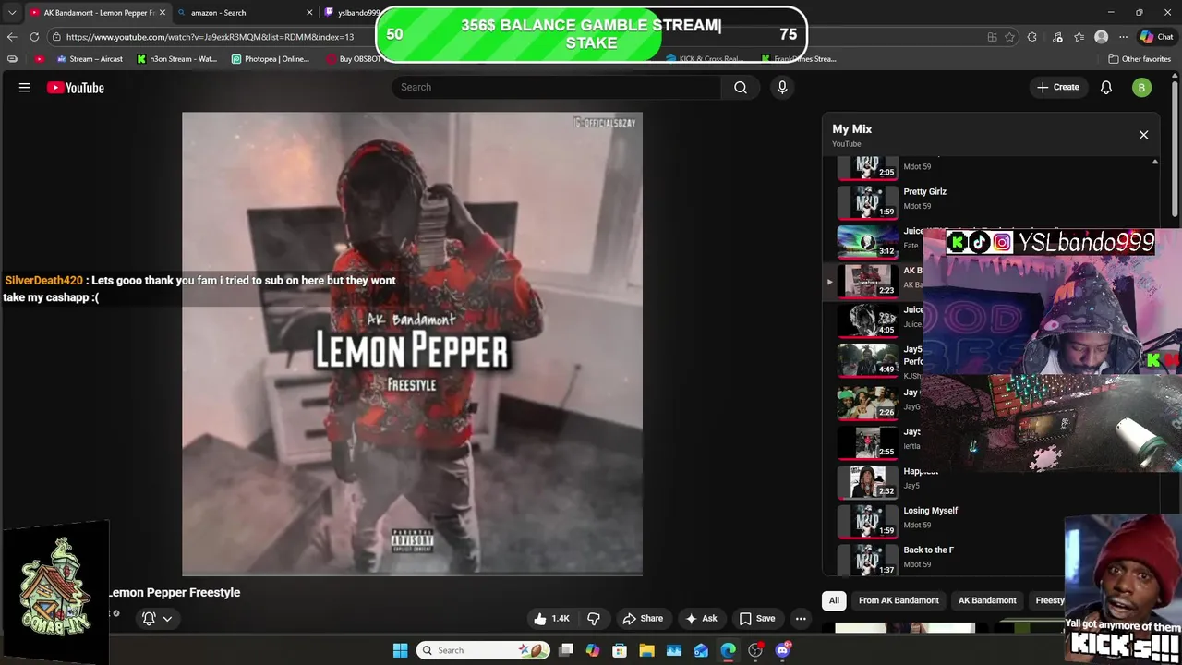Image resolution: width=1182 pixels, height=665 pixels.
Task: Click the Windows taskbar Search box
Action: pos(482,650)
